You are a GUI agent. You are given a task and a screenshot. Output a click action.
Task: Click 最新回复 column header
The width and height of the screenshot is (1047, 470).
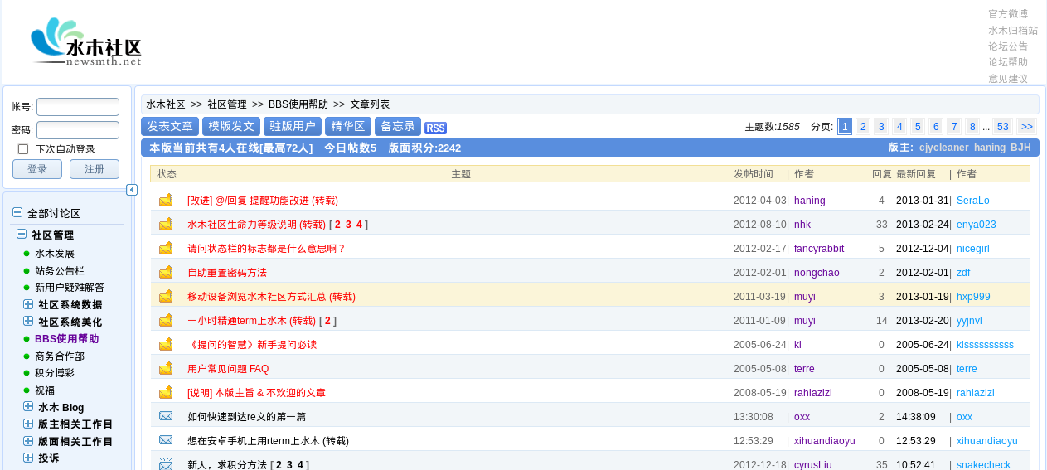[916, 174]
